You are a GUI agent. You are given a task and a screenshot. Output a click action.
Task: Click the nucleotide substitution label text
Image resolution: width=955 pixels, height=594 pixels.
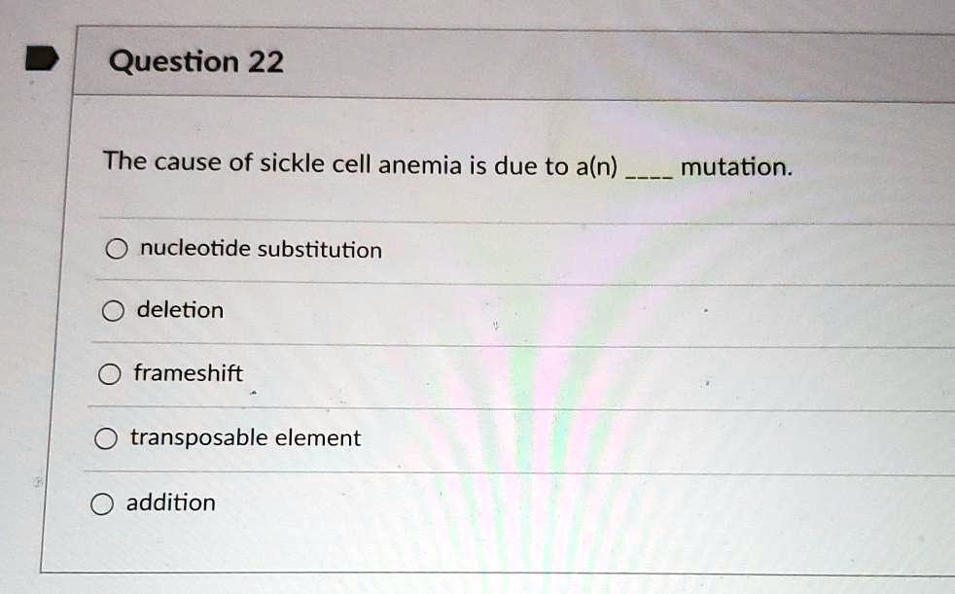(x=259, y=250)
